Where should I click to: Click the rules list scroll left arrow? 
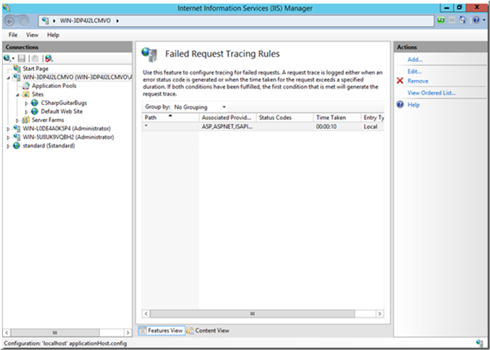(x=146, y=314)
